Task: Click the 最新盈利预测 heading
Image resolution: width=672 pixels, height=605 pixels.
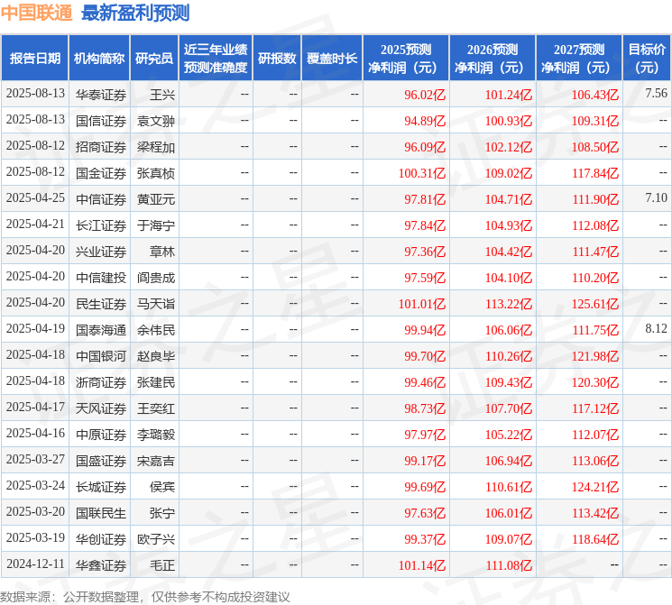Action: tap(135, 13)
